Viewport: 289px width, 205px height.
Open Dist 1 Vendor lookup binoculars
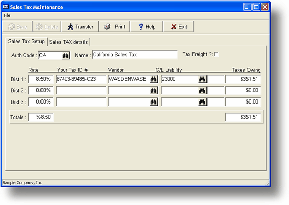click(154, 79)
